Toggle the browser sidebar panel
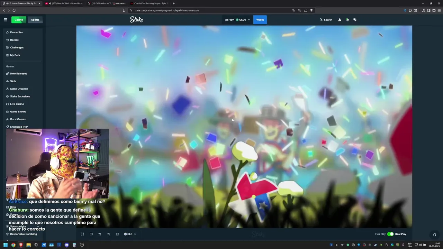 (428, 10)
